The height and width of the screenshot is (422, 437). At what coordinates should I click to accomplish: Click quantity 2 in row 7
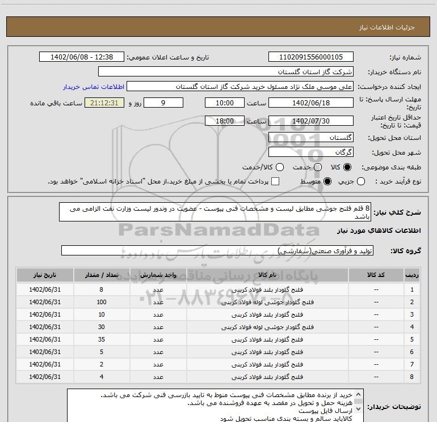[102, 364]
